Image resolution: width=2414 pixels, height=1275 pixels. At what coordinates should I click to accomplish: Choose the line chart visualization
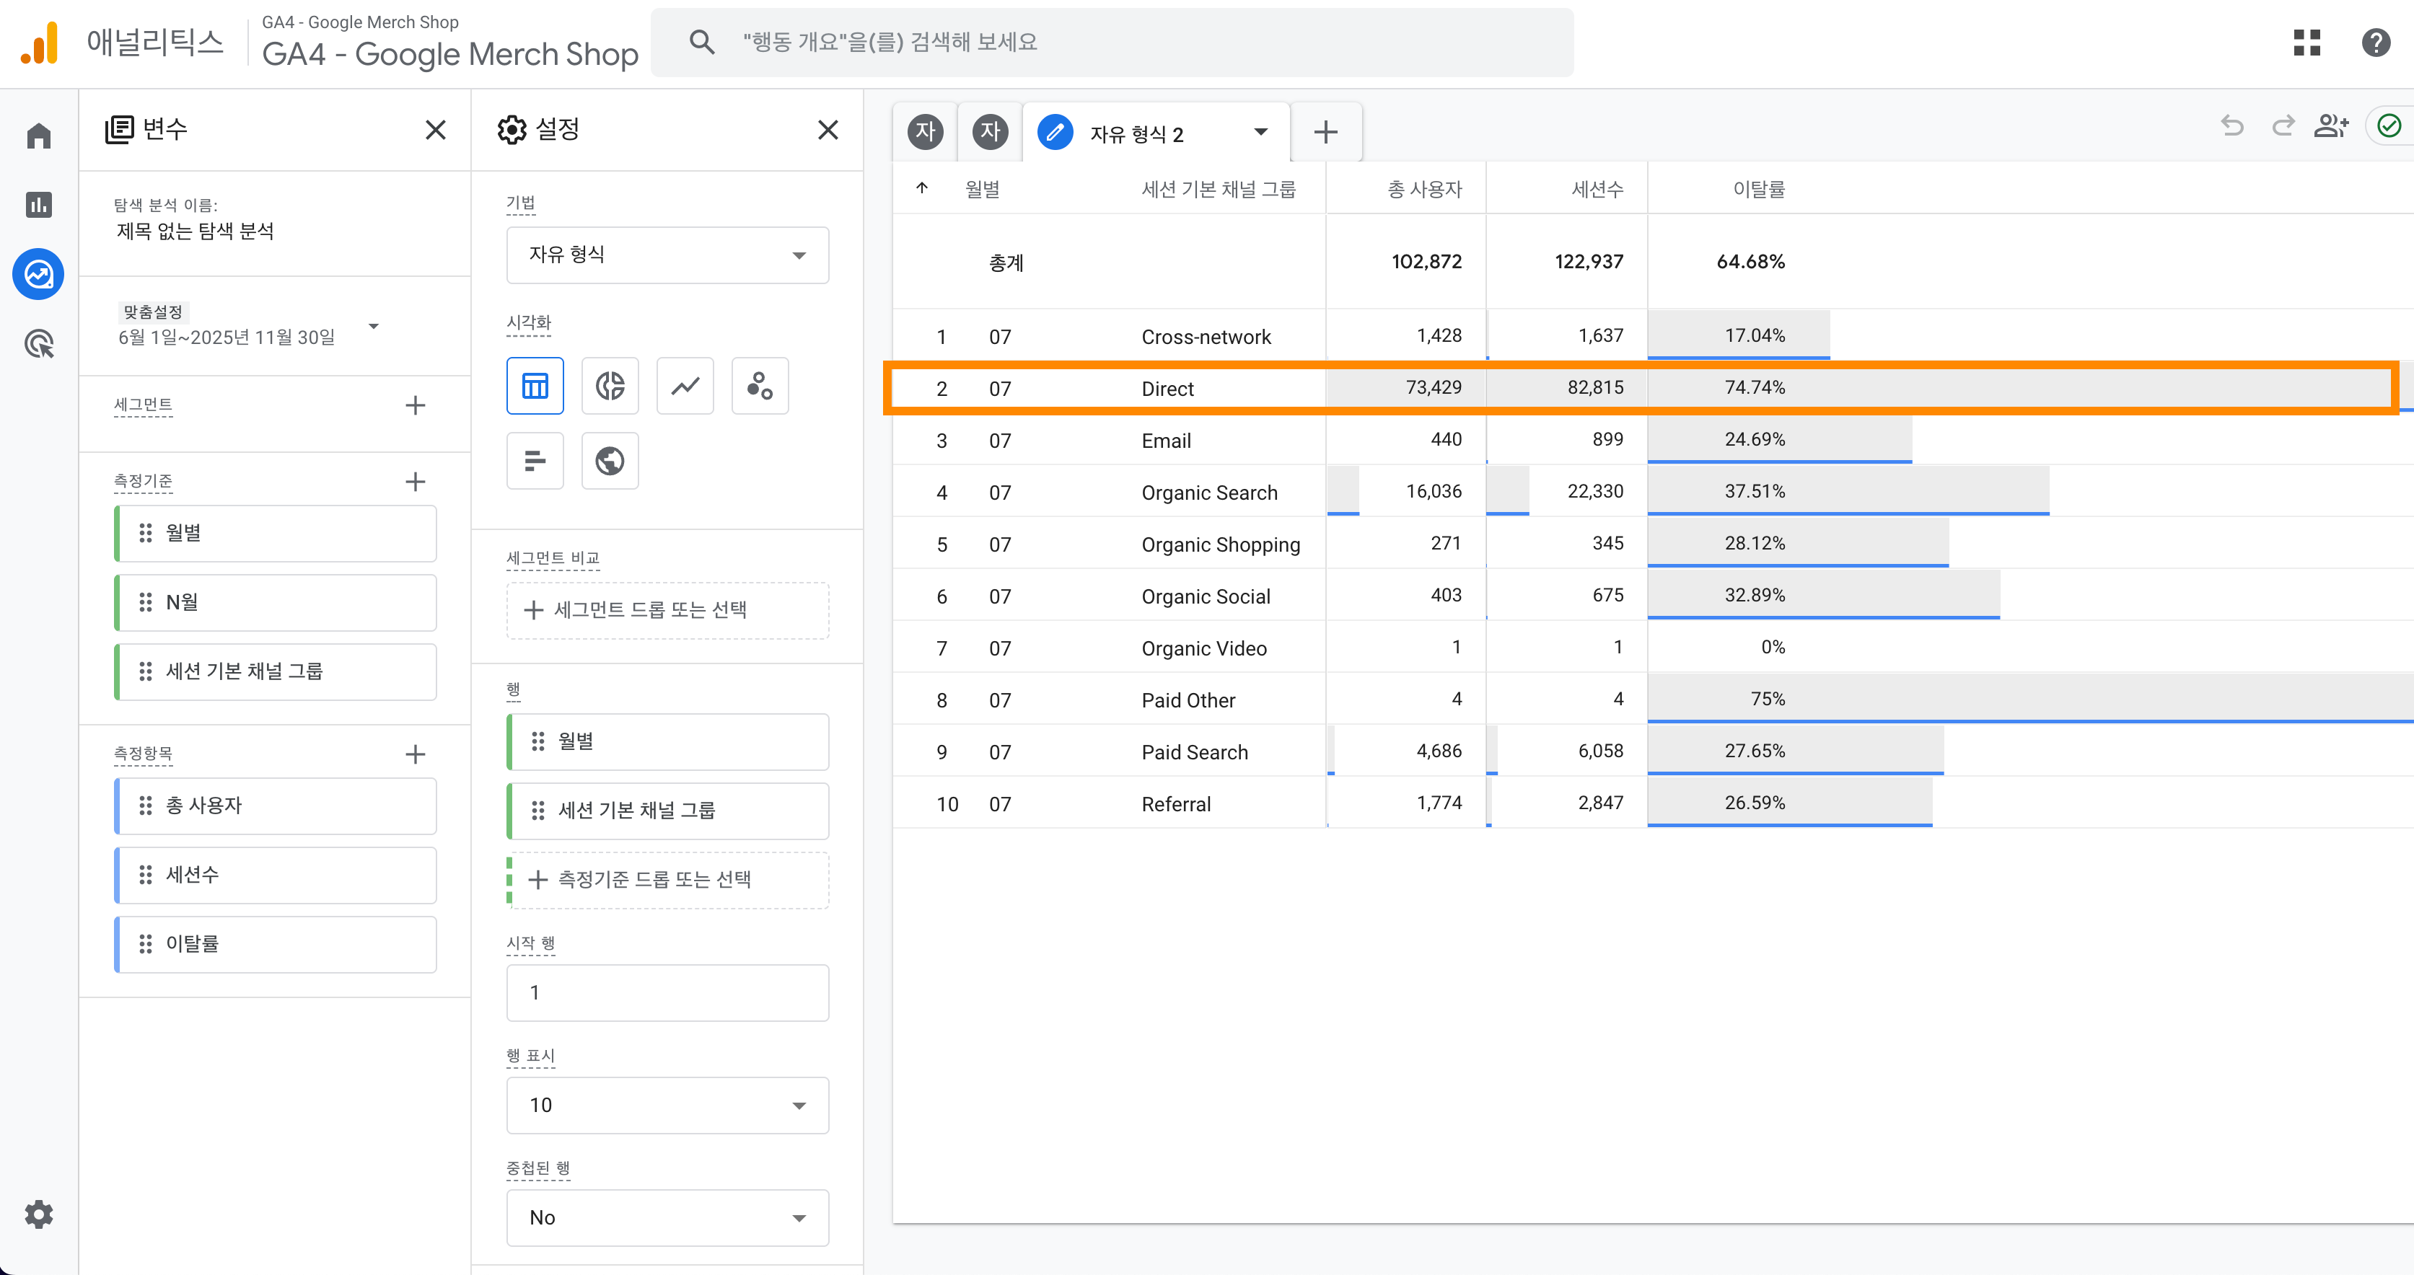[684, 385]
